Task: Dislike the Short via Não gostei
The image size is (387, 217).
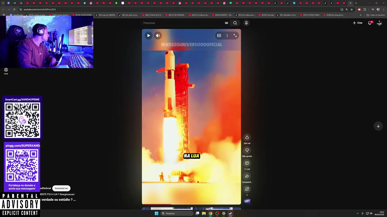Action: point(247,150)
